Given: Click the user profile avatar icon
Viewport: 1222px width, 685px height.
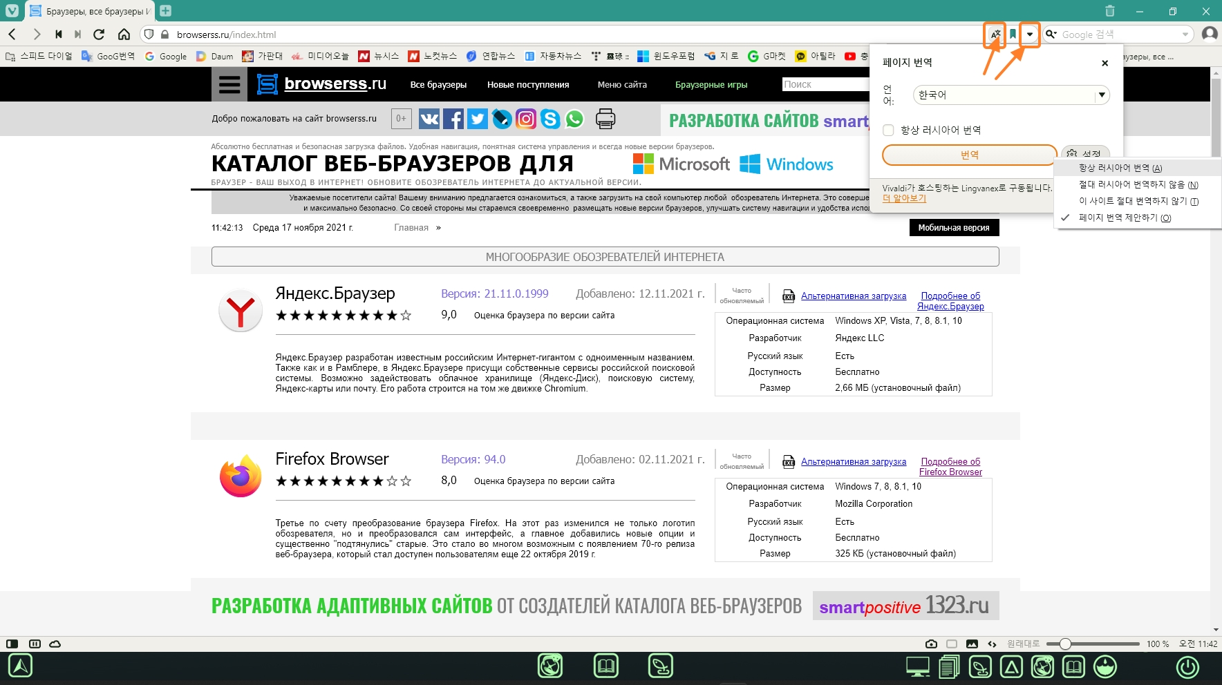Looking at the screenshot, I should 1210,34.
